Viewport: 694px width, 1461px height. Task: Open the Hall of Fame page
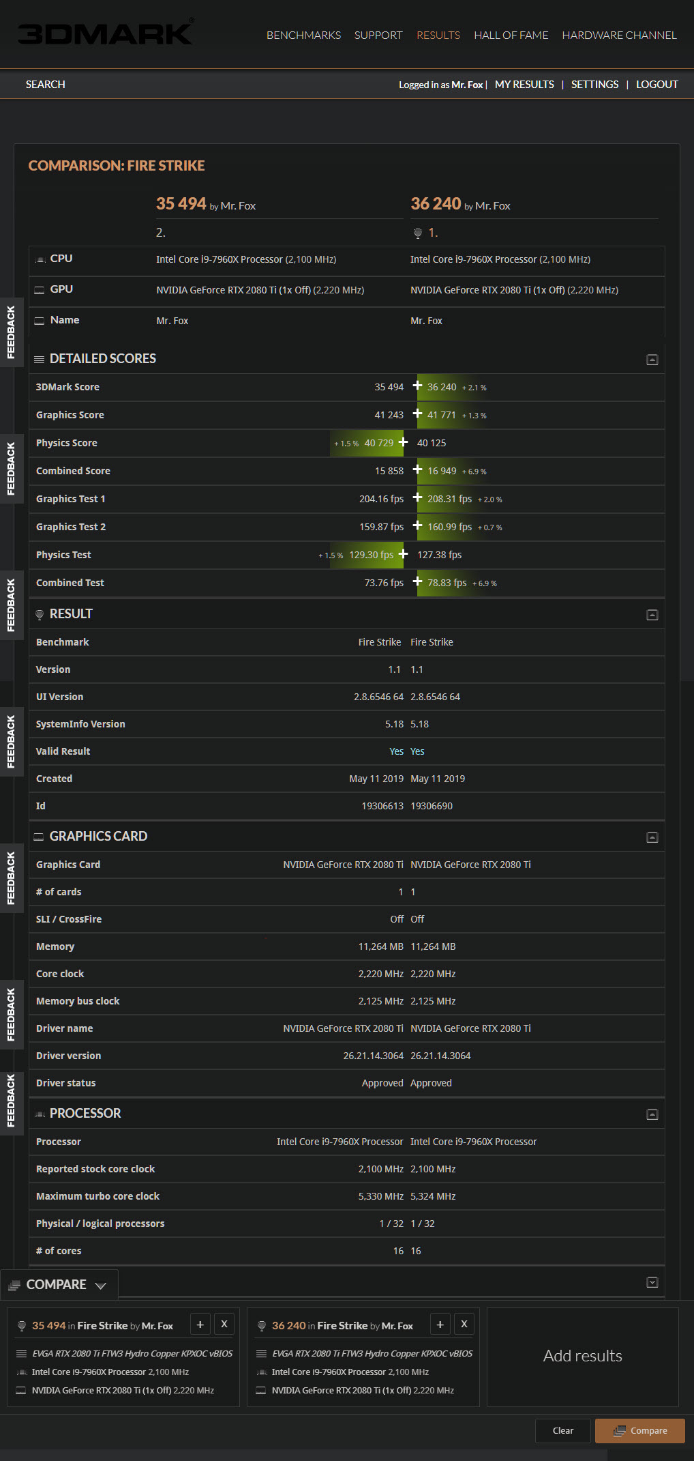tap(511, 35)
